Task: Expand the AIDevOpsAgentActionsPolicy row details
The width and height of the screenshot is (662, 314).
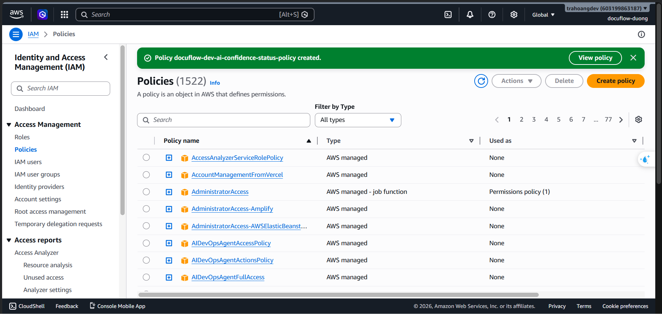Action: [x=169, y=260]
